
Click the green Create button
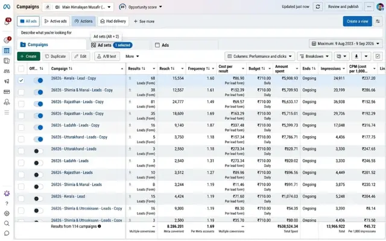(x=28, y=56)
